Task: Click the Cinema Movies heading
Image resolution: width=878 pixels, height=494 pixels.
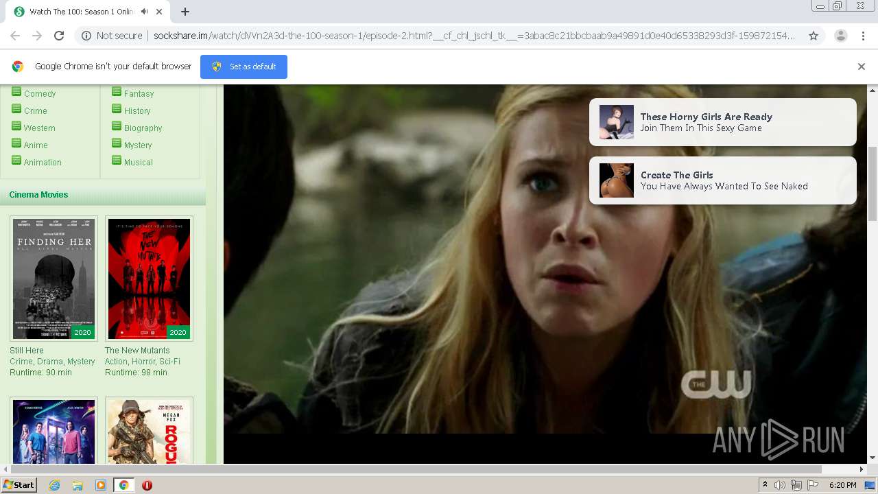Action: 38,195
